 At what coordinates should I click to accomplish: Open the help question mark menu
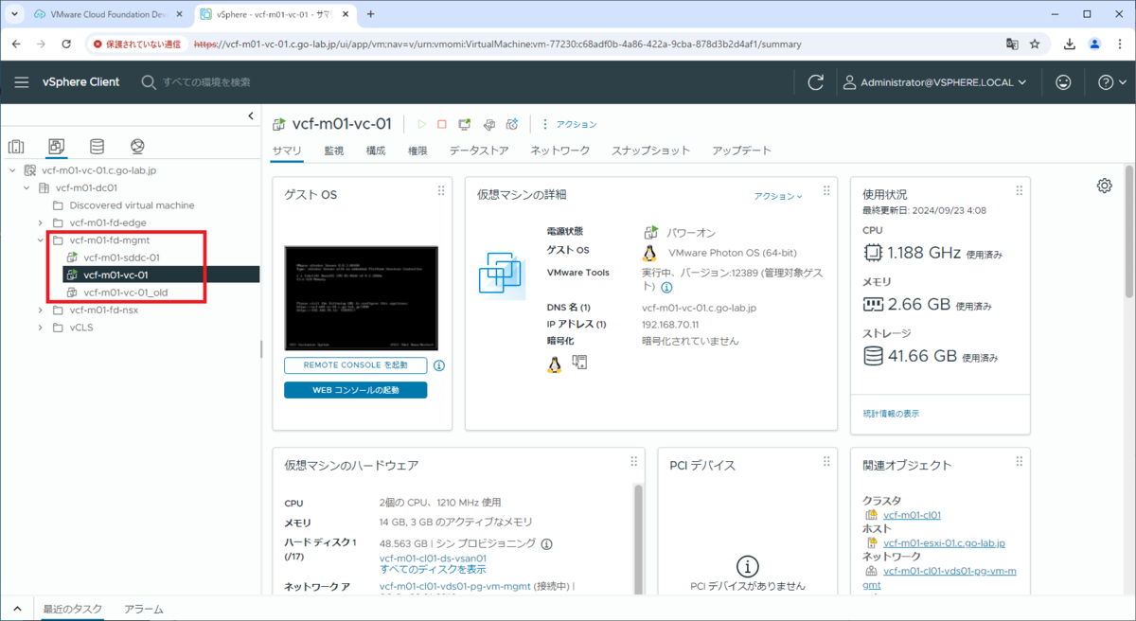pos(1110,82)
